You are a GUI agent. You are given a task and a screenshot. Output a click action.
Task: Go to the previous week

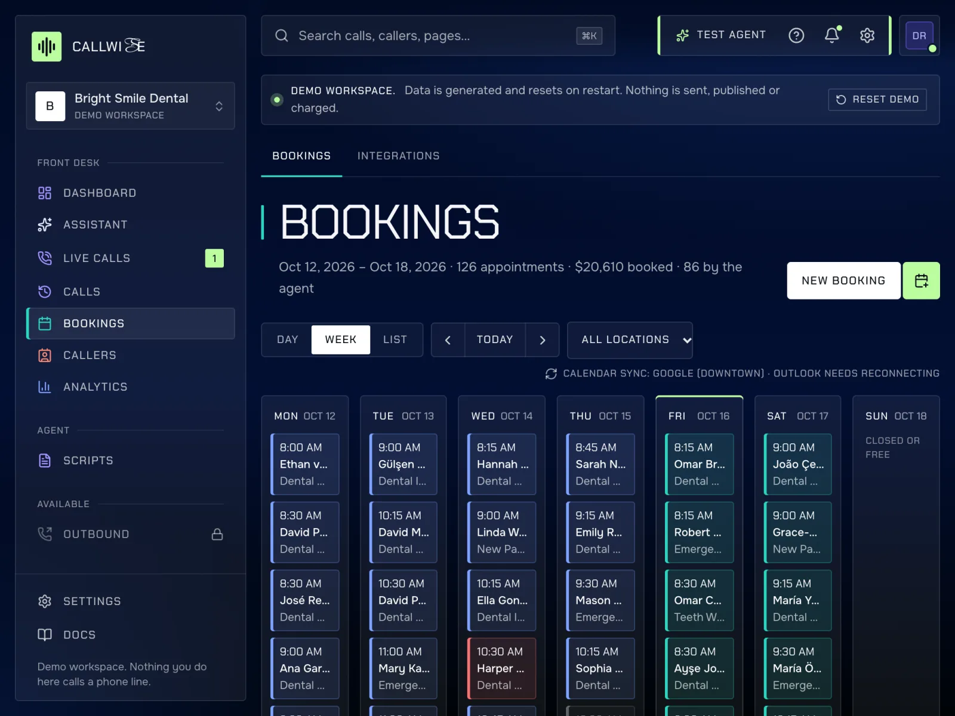[448, 340]
